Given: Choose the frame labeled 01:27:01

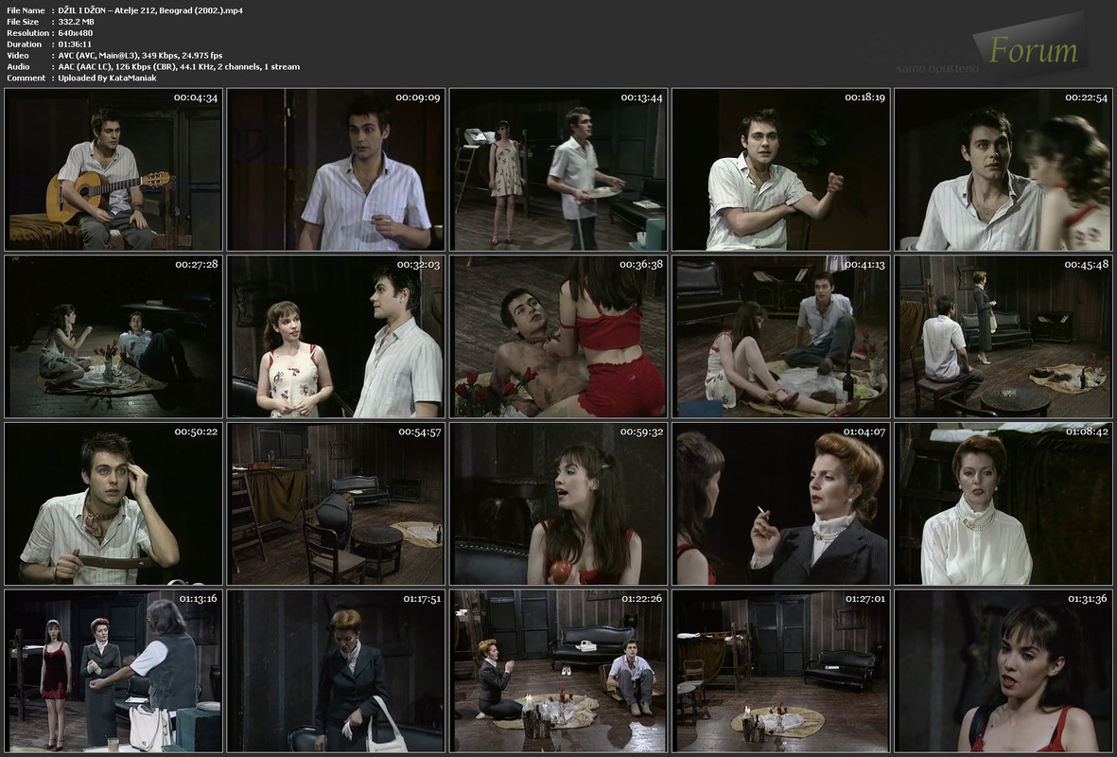Looking at the screenshot, I should click(780, 671).
